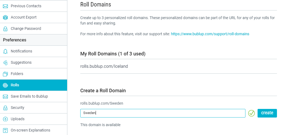Viewport: 281px width, 135px height.
Task: Click the Suggestions bubbles icon
Action: [x=5, y=63]
